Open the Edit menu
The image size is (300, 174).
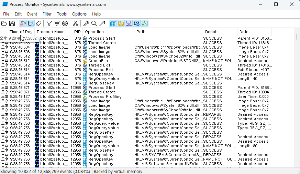point(18,14)
